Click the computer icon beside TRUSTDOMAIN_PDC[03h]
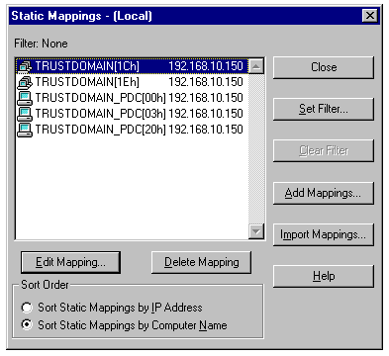389x356 pixels. (x=25, y=114)
